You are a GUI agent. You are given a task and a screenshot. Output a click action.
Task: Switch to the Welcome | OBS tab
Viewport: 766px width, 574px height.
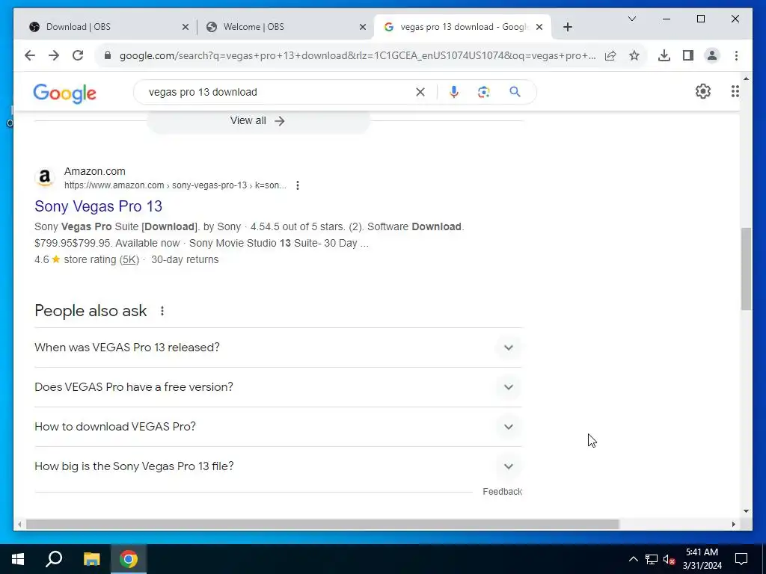[286, 27]
